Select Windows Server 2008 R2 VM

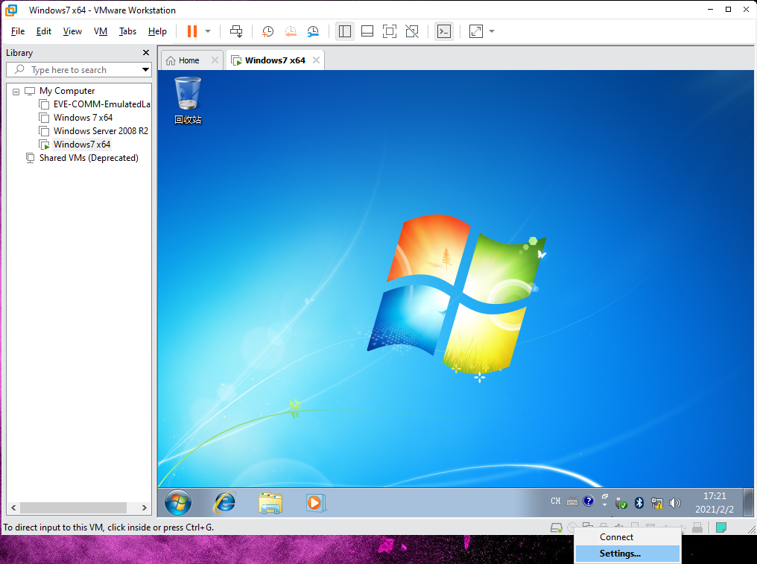tap(101, 131)
